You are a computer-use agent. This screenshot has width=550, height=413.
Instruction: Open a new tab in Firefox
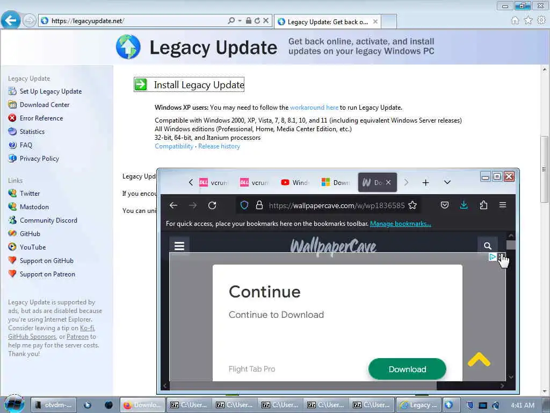click(x=425, y=182)
